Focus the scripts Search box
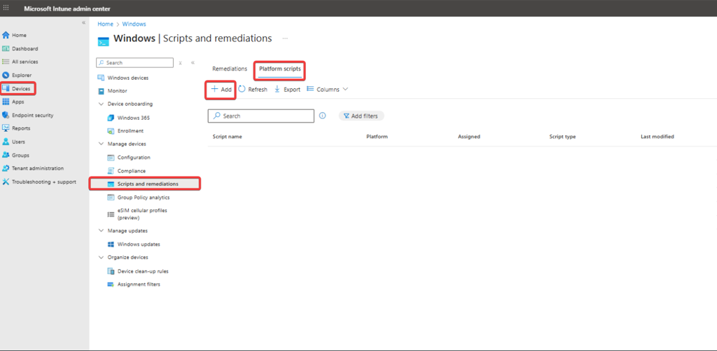 (261, 116)
